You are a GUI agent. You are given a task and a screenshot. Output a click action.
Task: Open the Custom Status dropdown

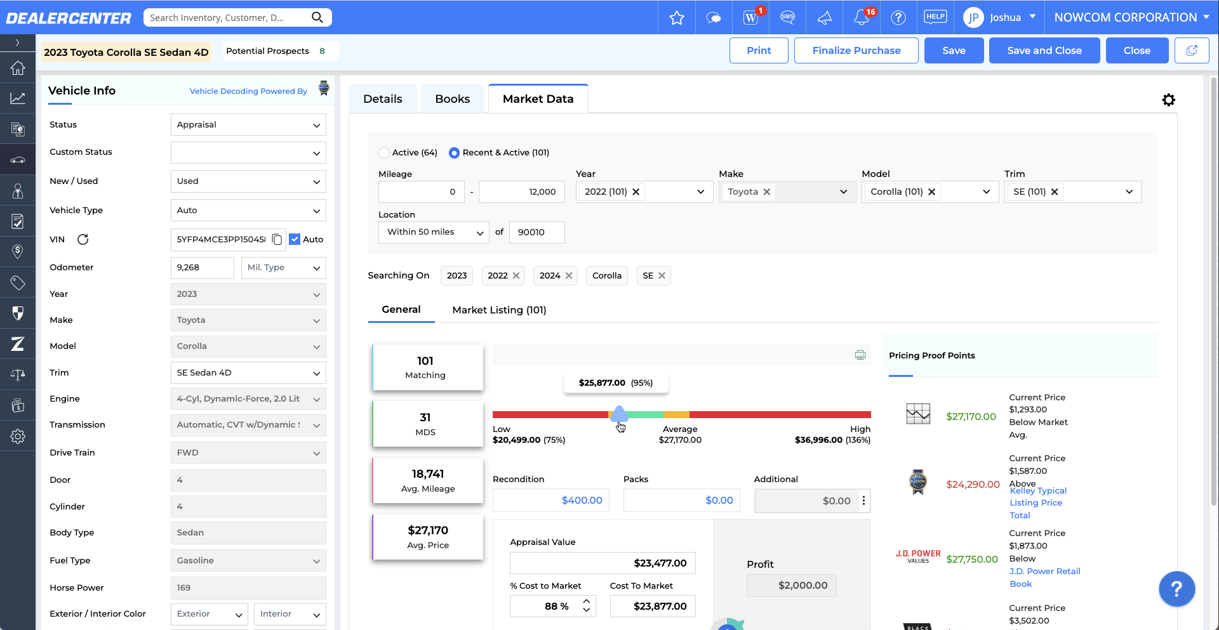coord(248,153)
